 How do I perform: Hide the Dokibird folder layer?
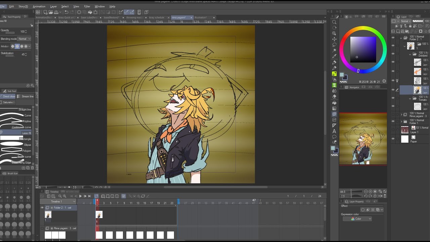[393, 54]
